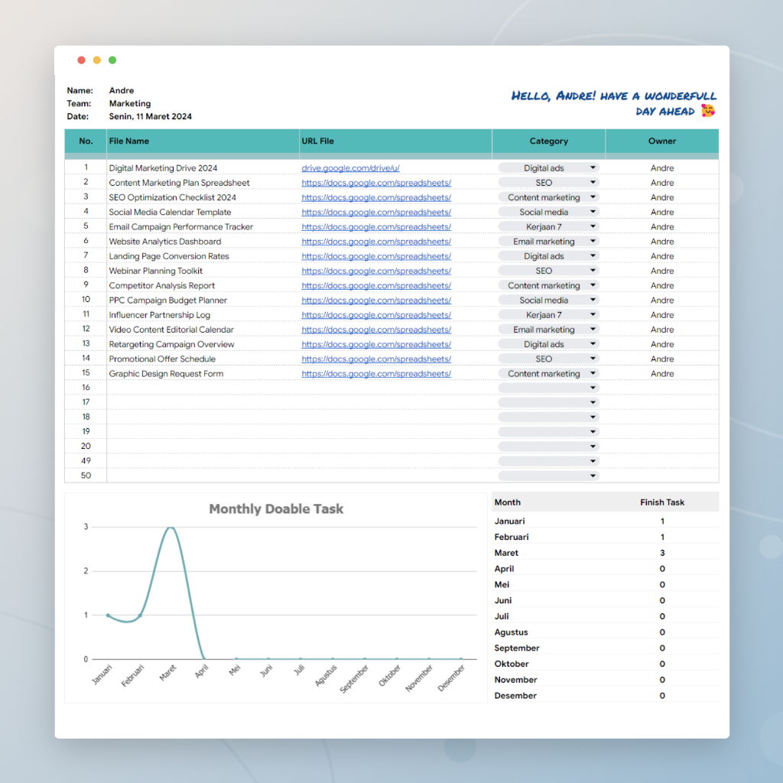This screenshot has width=783, height=783.
Task: Click the Maret peak on the line chart
Action: pyautogui.click(x=171, y=528)
